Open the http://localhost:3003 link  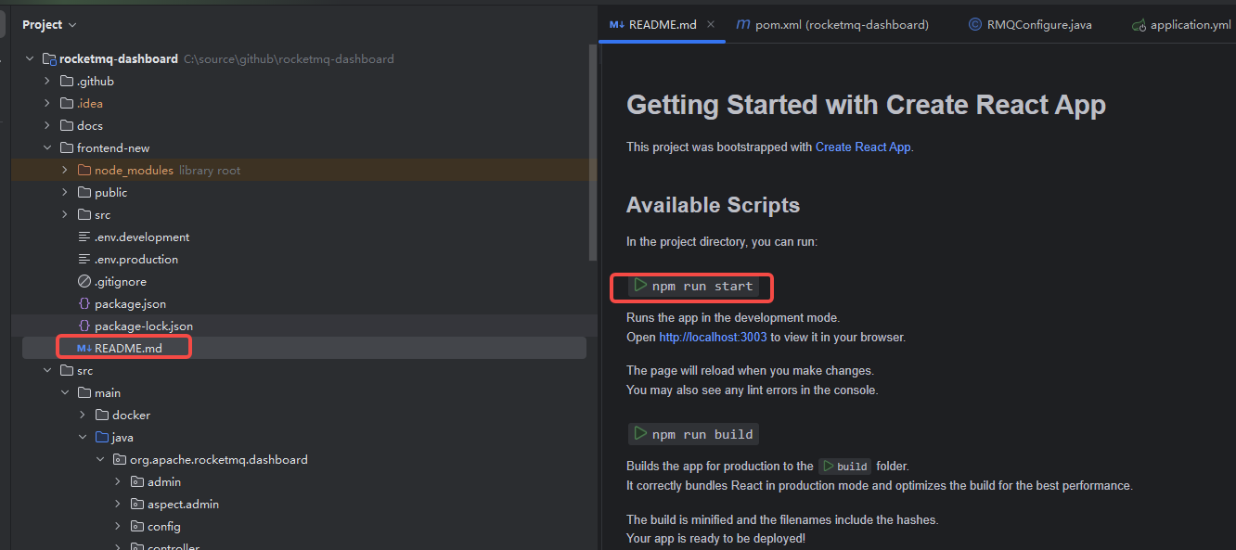click(x=713, y=338)
